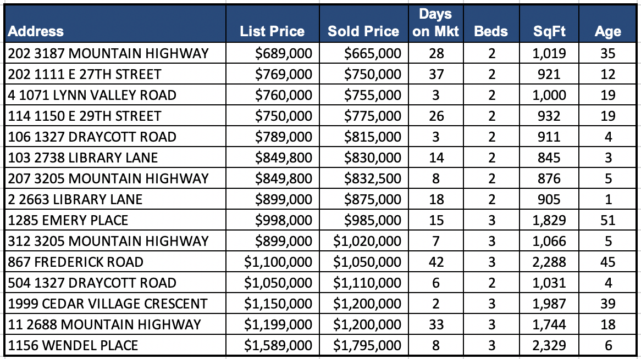Select the 1285 Emery Place cell
The height and width of the screenshot is (359, 641).
tap(68, 220)
